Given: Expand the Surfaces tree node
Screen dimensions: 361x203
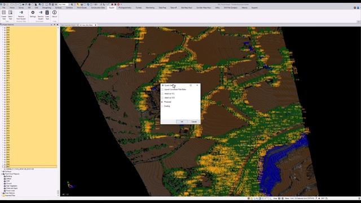Looking at the screenshot, I should (2, 171).
